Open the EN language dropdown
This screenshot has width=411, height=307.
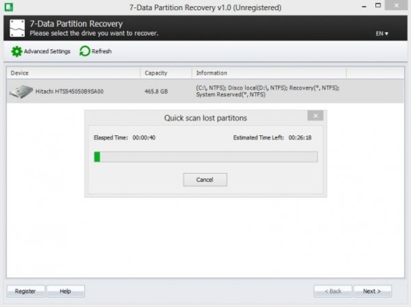click(382, 34)
